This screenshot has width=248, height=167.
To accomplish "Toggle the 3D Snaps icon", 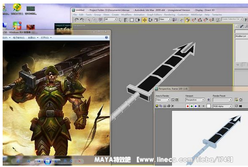I will pyautogui.click(x=188, y=20).
